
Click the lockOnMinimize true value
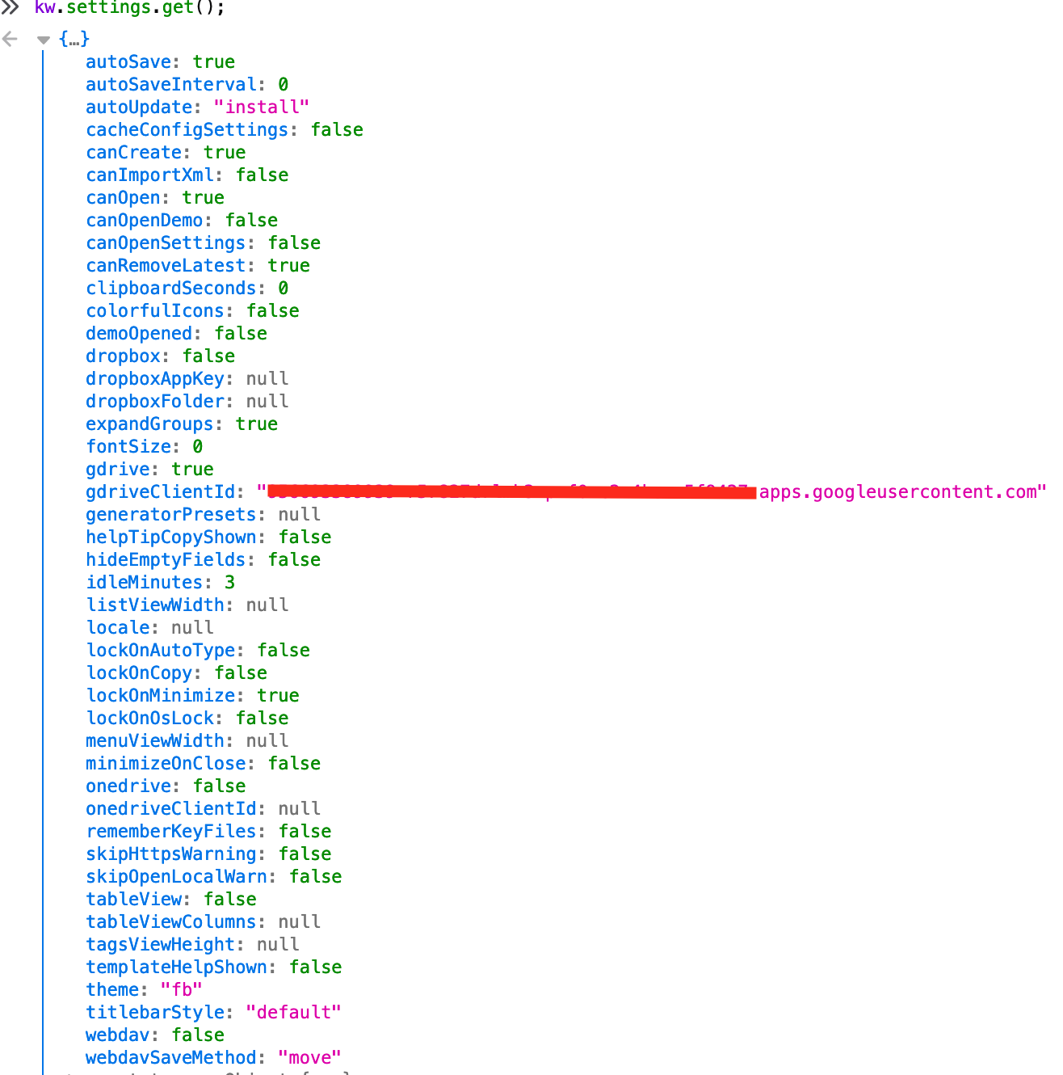point(277,695)
